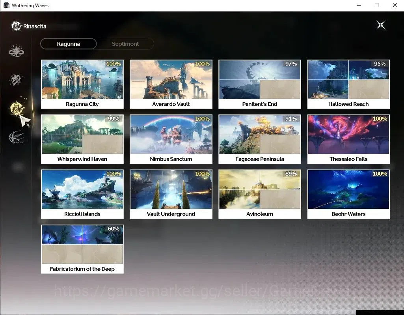
Task: Close the exploration panel with the X icon
Action: click(381, 25)
